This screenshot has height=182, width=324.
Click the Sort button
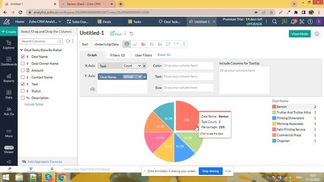click(85, 44)
